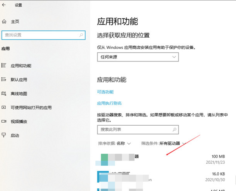Click the 可使用网站打开的应用 icon

(x=4, y=107)
